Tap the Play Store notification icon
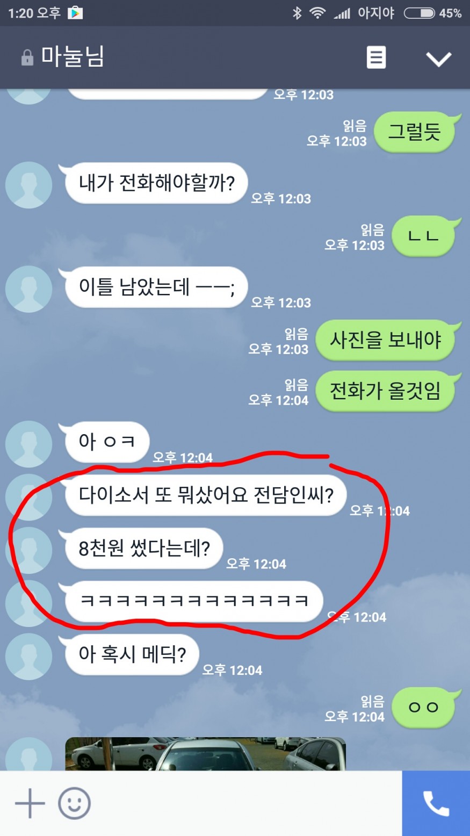The image size is (470, 836). [75, 13]
